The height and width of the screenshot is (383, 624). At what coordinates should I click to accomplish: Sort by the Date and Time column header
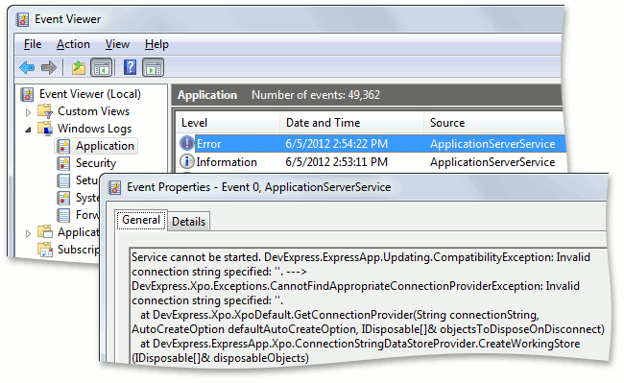pyautogui.click(x=351, y=123)
